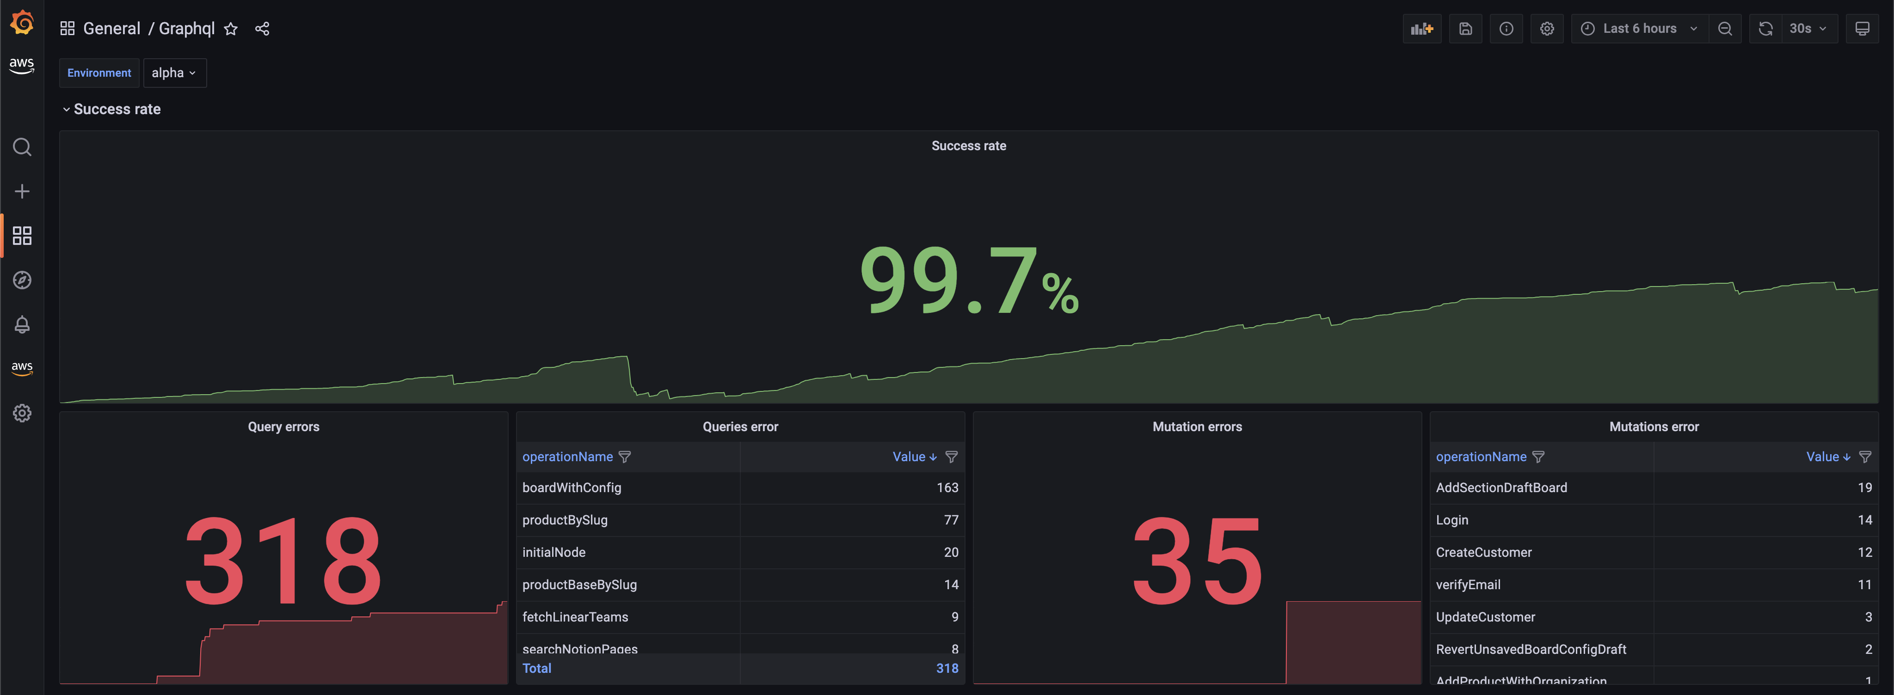This screenshot has height=695, width=1894.
Task: Open the Search dashboards sidebar item
Action: (22, 147)
